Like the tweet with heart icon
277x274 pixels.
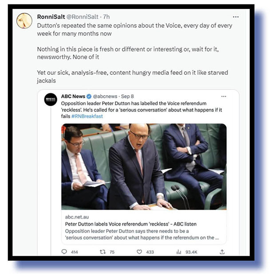(139, 252)
